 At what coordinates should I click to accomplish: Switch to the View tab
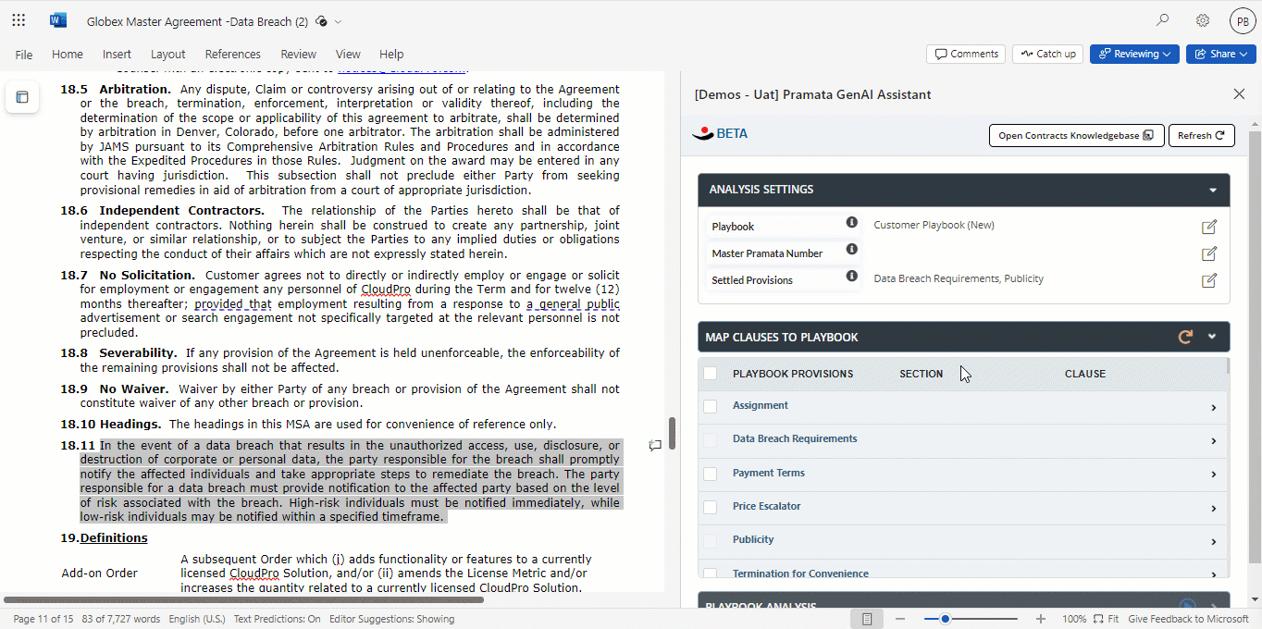(349, 54)
